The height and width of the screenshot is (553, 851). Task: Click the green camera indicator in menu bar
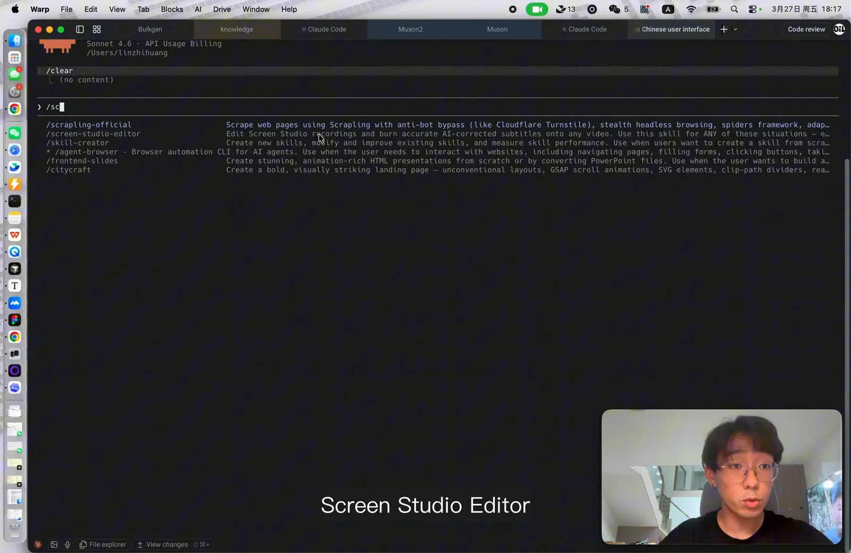click(x=537, y=9)
